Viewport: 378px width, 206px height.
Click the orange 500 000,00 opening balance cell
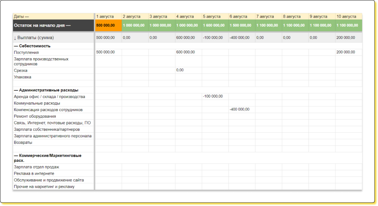click(108, 25)
